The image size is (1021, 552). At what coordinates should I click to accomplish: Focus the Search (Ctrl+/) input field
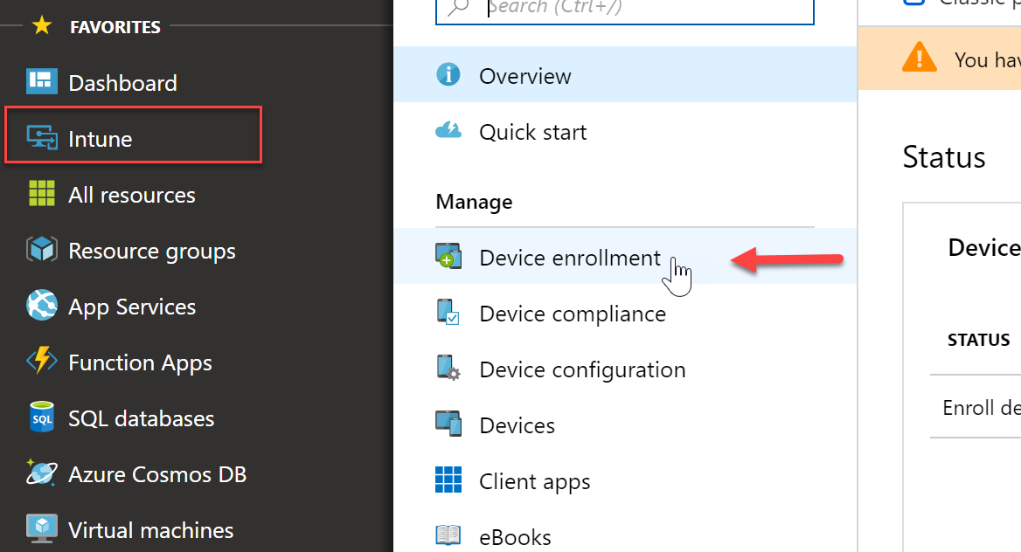click(624, 9)
